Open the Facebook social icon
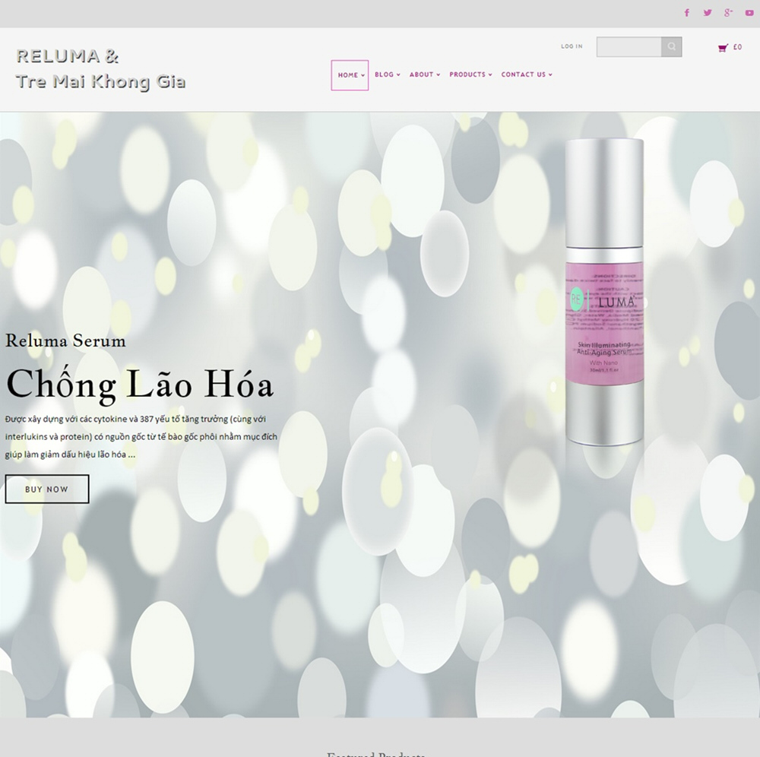Viewport: 760px width, 757px height. tap(687, 13)
